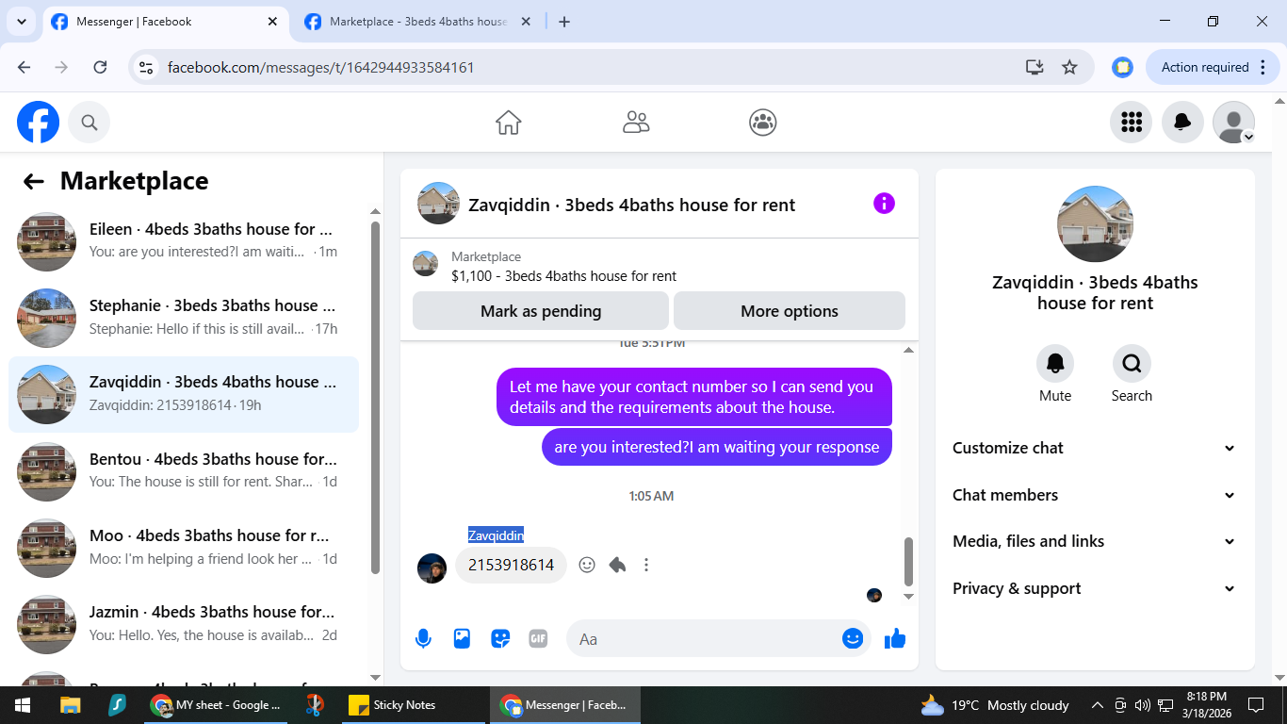This screenshot has width=1287, height=724.
Task: View site information icon in address bar
Action: pyautogui.click(x=146, y=67)
